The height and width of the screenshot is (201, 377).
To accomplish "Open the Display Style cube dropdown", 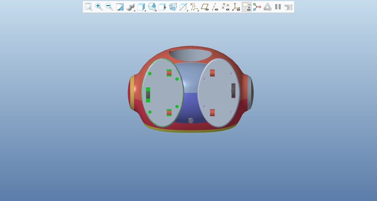I will coord(141,7).
